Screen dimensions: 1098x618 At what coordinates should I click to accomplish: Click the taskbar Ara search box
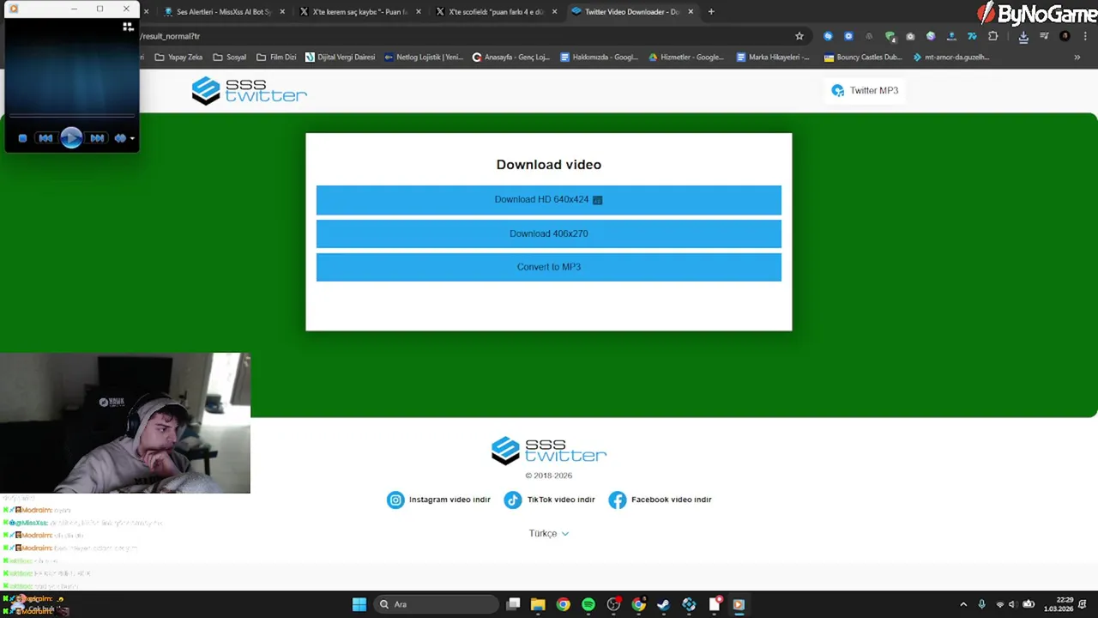(x=437, y=604)
